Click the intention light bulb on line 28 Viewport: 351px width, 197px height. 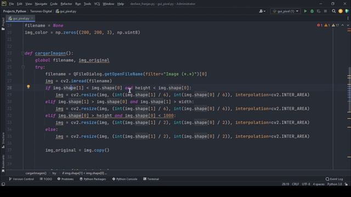click(x=29, y=86)
